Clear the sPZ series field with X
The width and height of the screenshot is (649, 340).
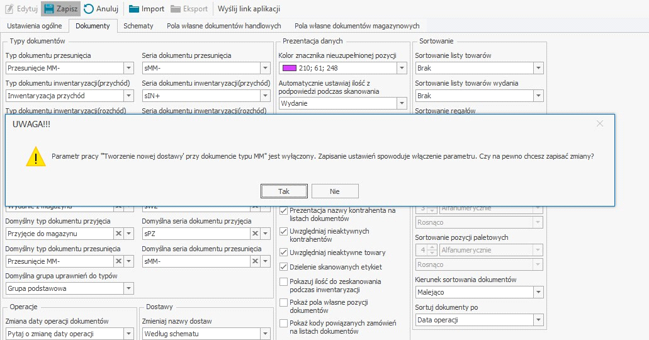click(255, 234)
